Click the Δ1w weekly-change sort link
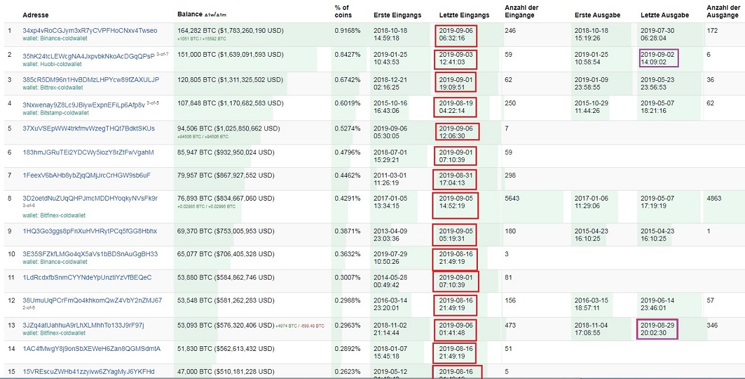 (209, 14)
